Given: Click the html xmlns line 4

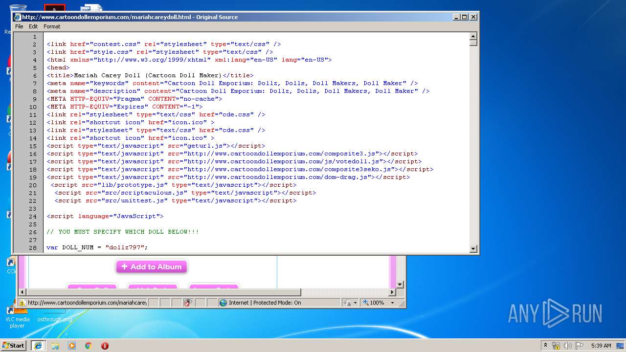Looking at the screenshot, I should point(189,60).
